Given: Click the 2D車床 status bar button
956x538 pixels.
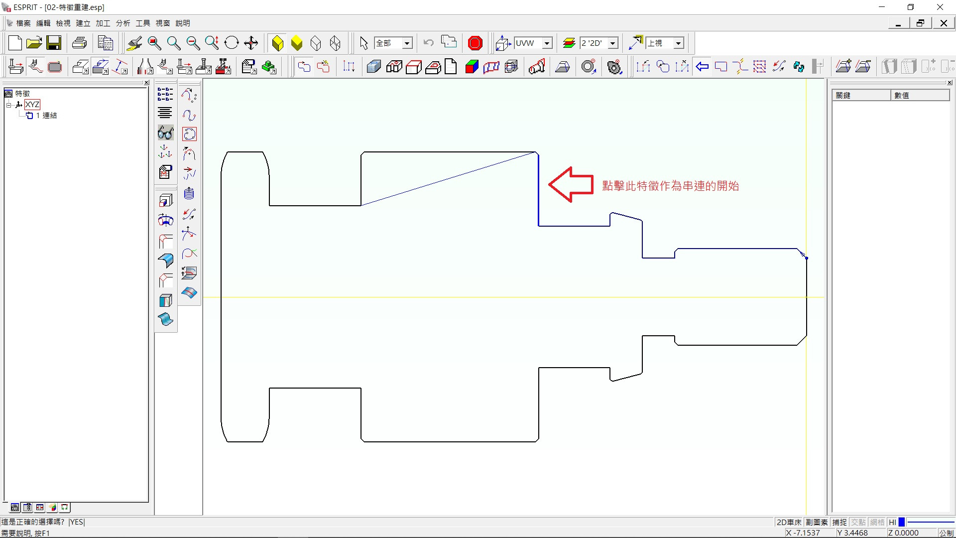Looking at the screenshot, I should click(789, 522).
